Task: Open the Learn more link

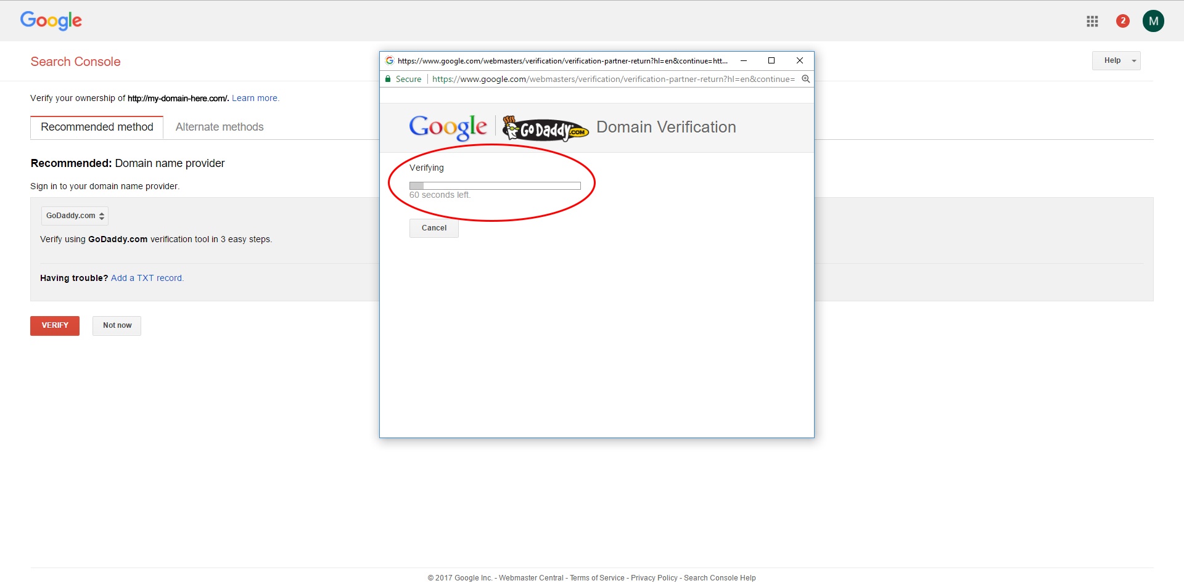Action: [255, 98]
